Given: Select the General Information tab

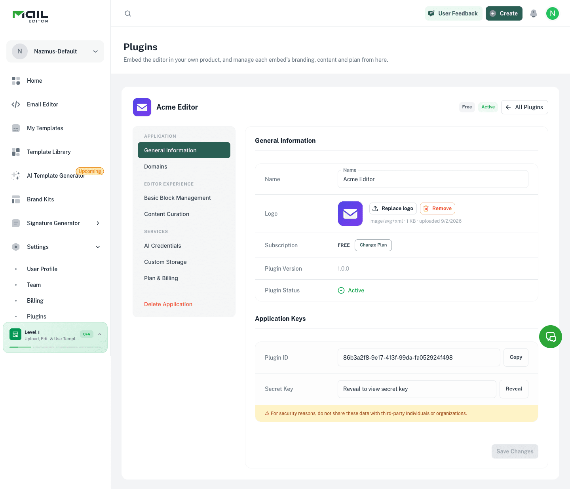Looking at the screenshot, I should pos(184,150).
